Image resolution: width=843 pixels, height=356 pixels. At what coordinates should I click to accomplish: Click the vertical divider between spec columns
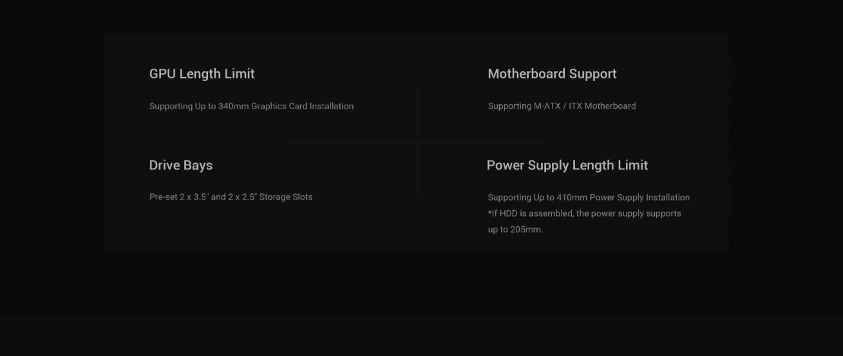pos(417,143)
